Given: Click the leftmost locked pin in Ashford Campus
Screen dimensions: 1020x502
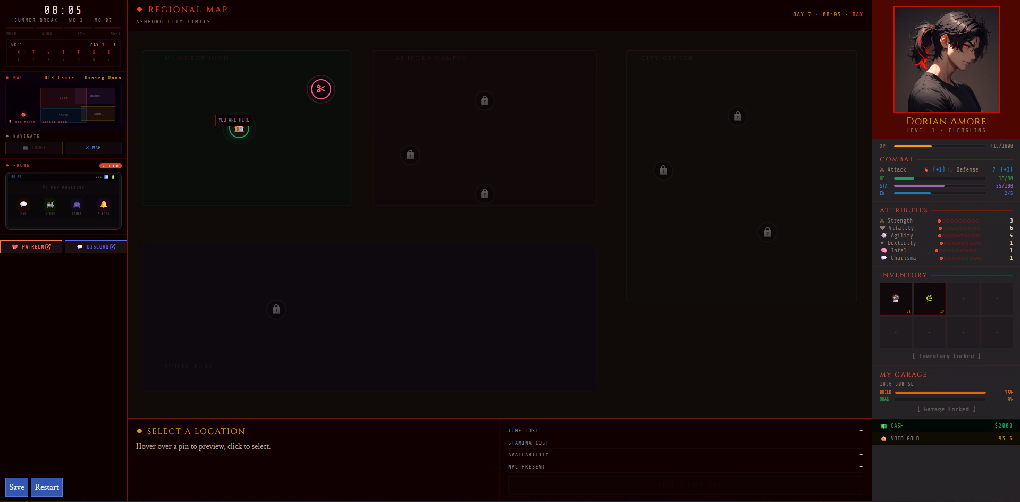Looking at the screenshot, I should tap(410, 155).
